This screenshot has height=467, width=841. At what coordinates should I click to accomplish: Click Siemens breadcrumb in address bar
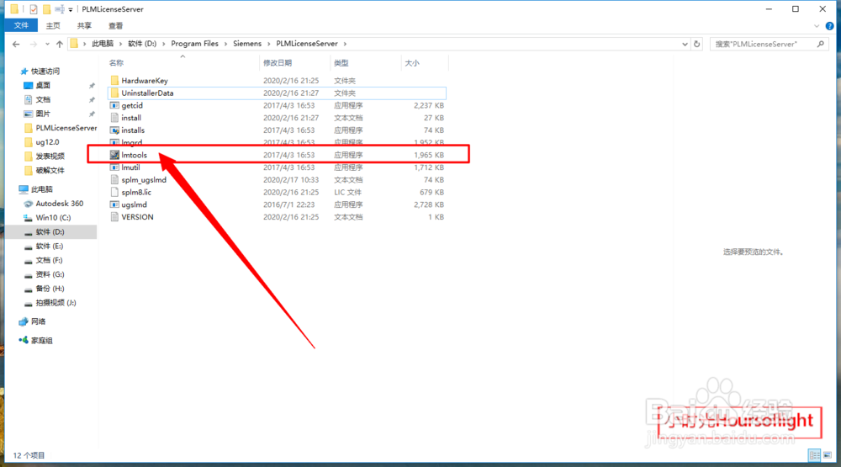(247, 44)
